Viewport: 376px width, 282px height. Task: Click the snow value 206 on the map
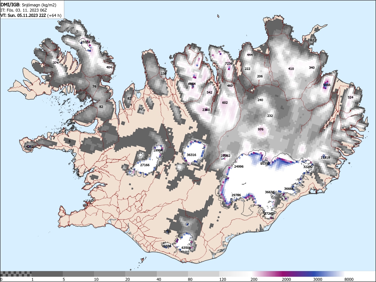[x=260, y=76]
